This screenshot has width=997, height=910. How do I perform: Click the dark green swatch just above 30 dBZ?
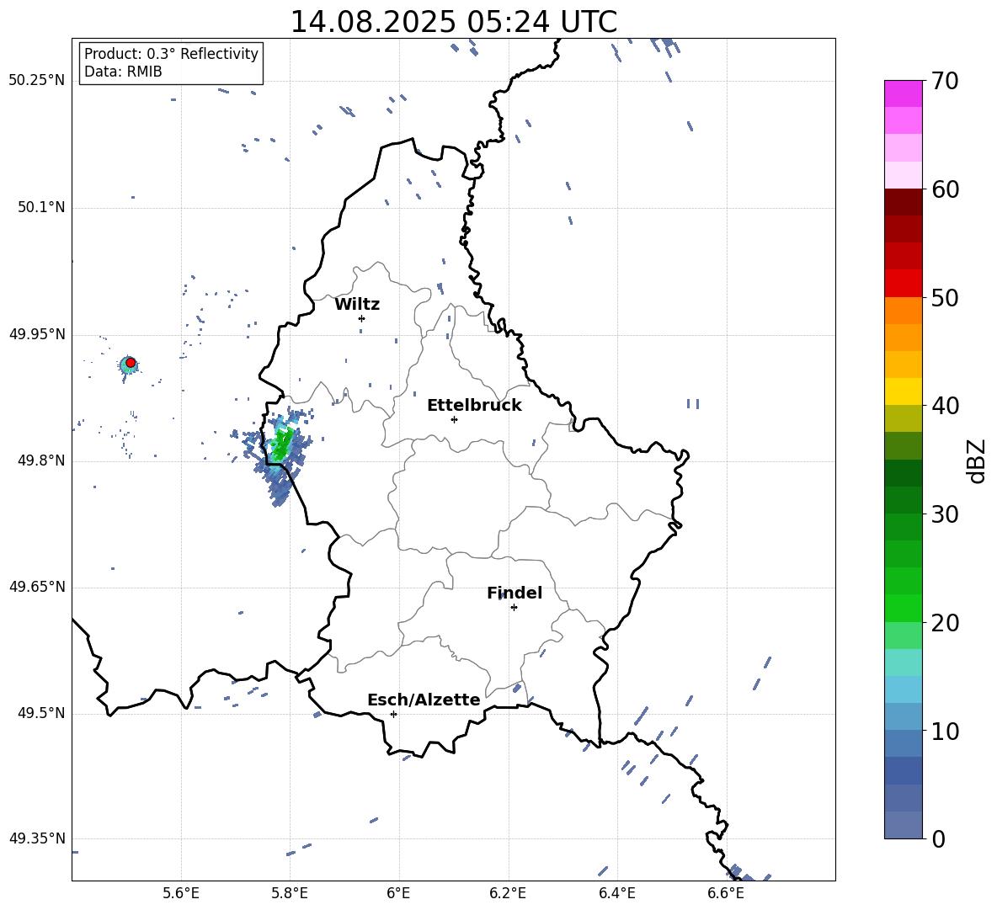(904, 499)
